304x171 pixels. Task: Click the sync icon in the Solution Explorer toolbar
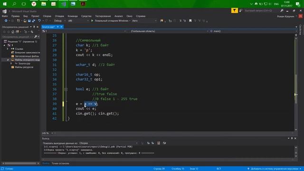[x=32, y=32]
